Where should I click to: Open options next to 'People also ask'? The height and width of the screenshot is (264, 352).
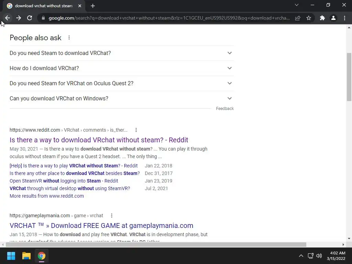click(69, 38)
